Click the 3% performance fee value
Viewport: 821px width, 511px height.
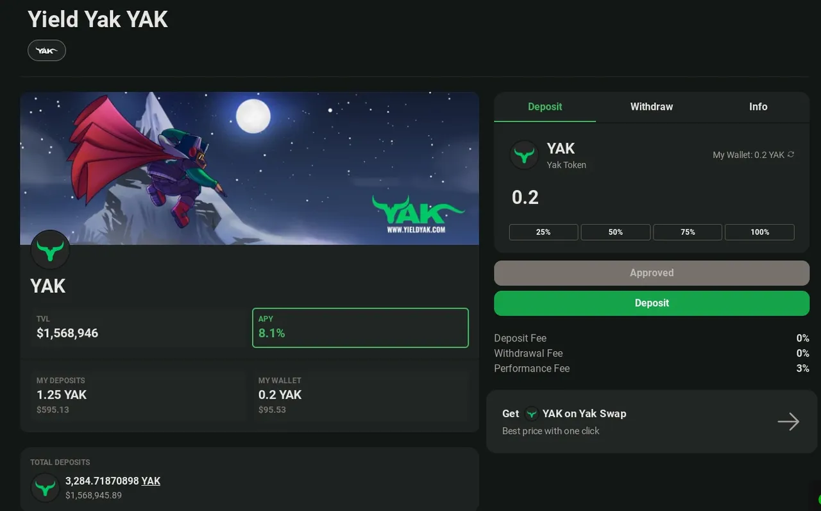[x=802, y=368]
